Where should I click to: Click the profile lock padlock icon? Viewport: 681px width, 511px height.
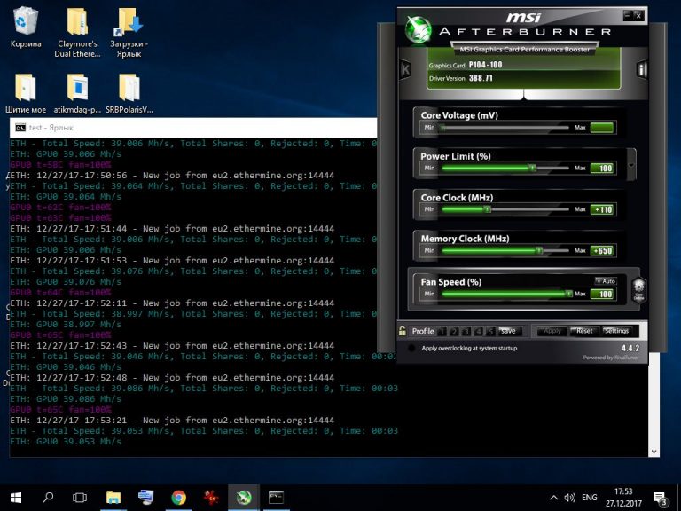point(403,331)
